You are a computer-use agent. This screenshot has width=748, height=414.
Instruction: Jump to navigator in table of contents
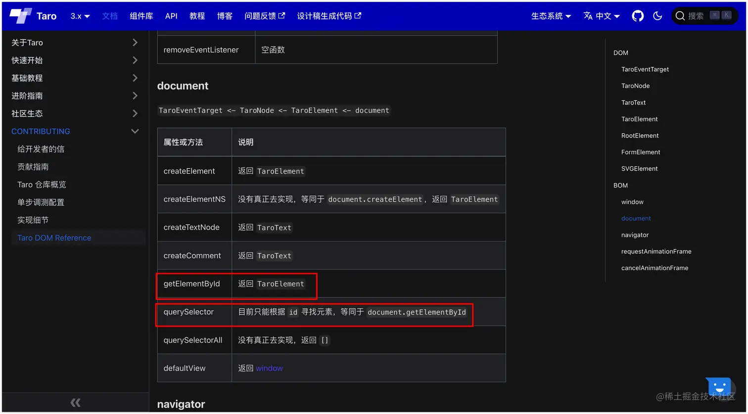(635, 235)
